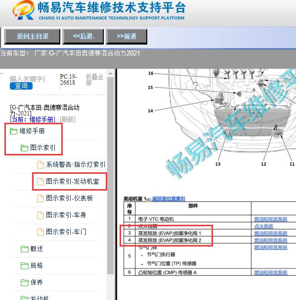
Task: Click callout number 16 in diagram
Action: [x=151, y=73]
